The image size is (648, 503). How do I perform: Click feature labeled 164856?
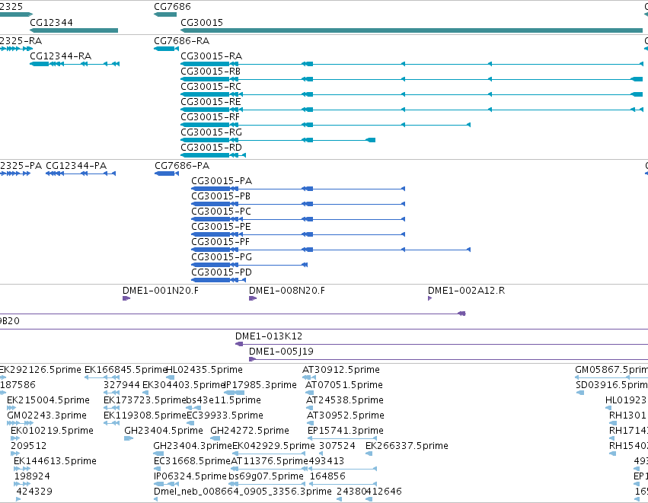pyautogui.click(x=327, y=476)
